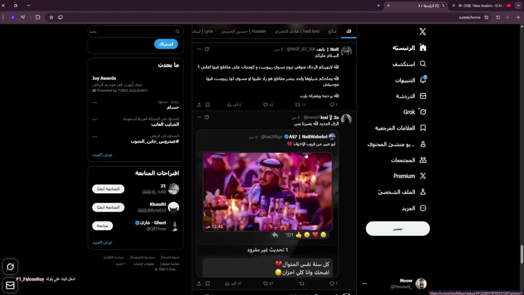Open الدردشة chat messages
This screenshot has height=295, width=524.
[x=411, y=96]
